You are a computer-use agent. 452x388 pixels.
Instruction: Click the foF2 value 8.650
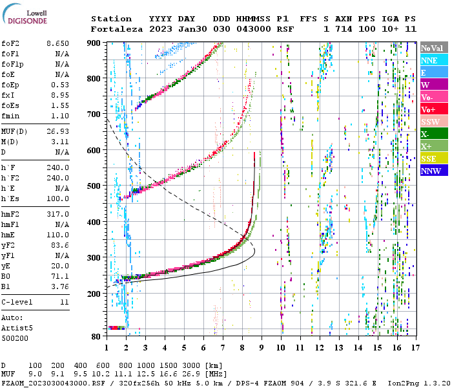point(57,43)
